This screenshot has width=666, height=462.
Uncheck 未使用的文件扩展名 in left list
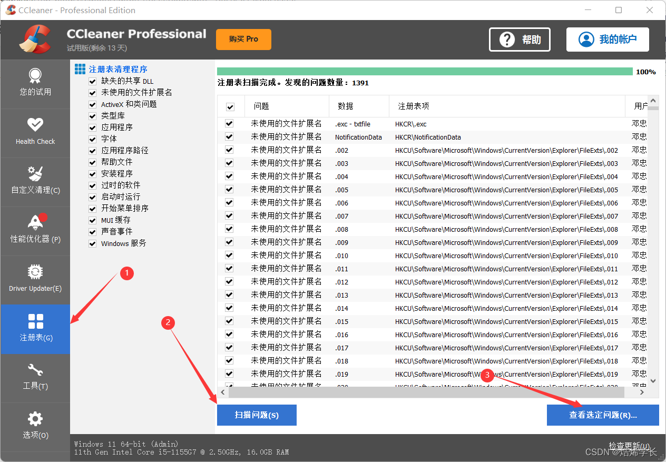(x=93, y=93)
